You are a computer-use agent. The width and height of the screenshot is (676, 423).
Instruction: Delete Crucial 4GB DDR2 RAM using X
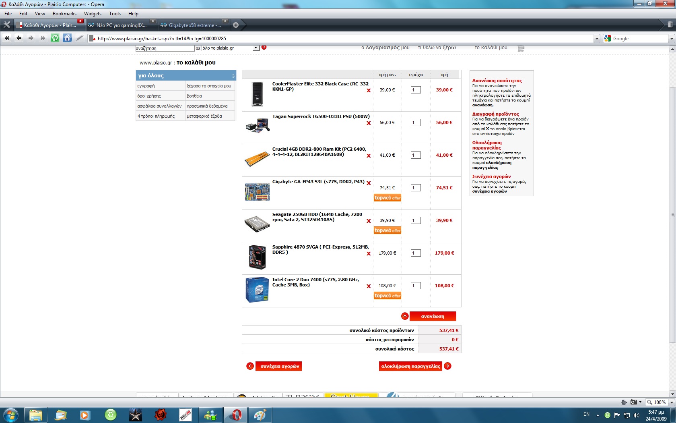pos(369,156)
